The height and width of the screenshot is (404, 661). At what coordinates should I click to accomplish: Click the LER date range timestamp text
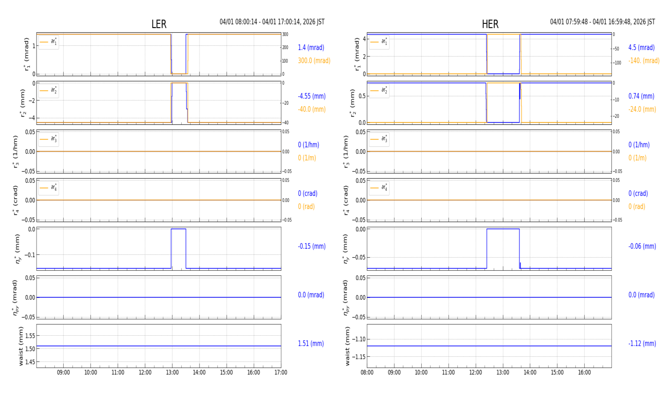point(272,22)
